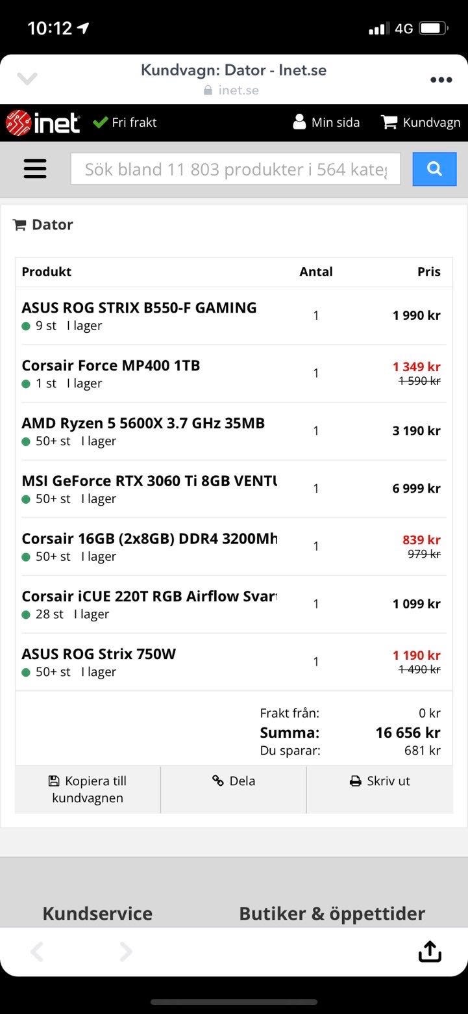Tap the browser share icon
The image size is (468, 1014).
point(429,952)
